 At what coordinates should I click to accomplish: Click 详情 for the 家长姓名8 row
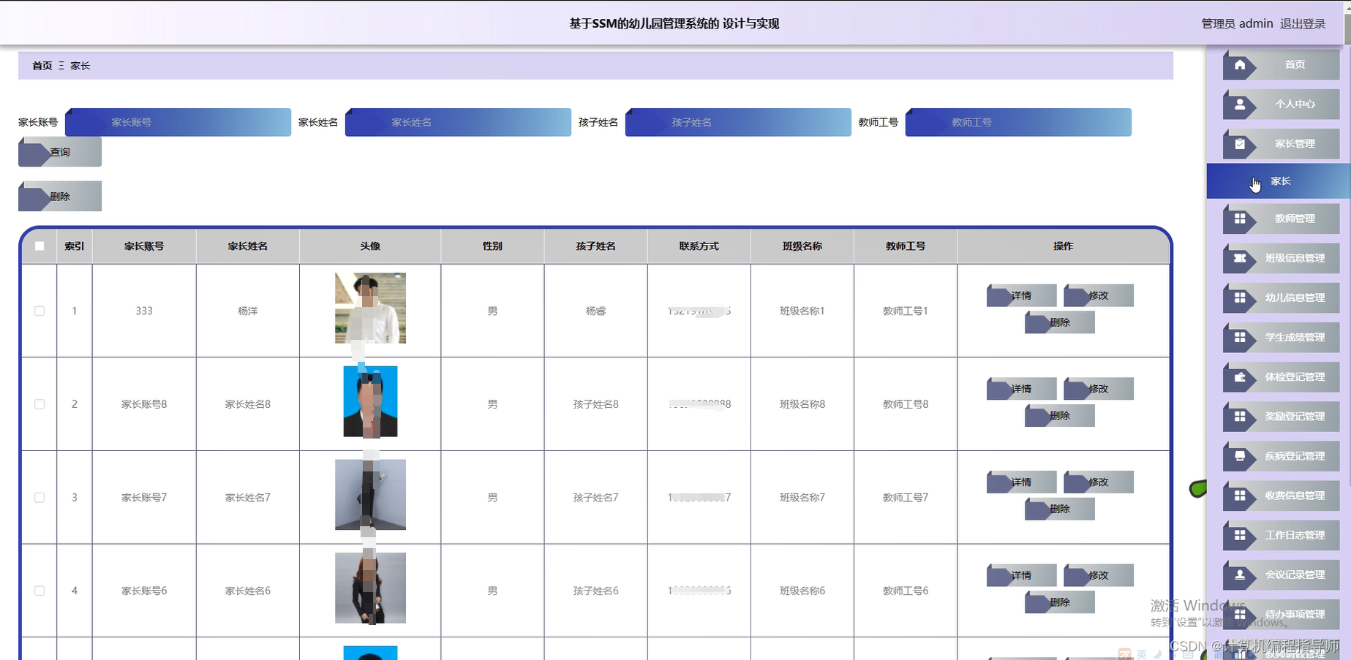point(1022,389)
